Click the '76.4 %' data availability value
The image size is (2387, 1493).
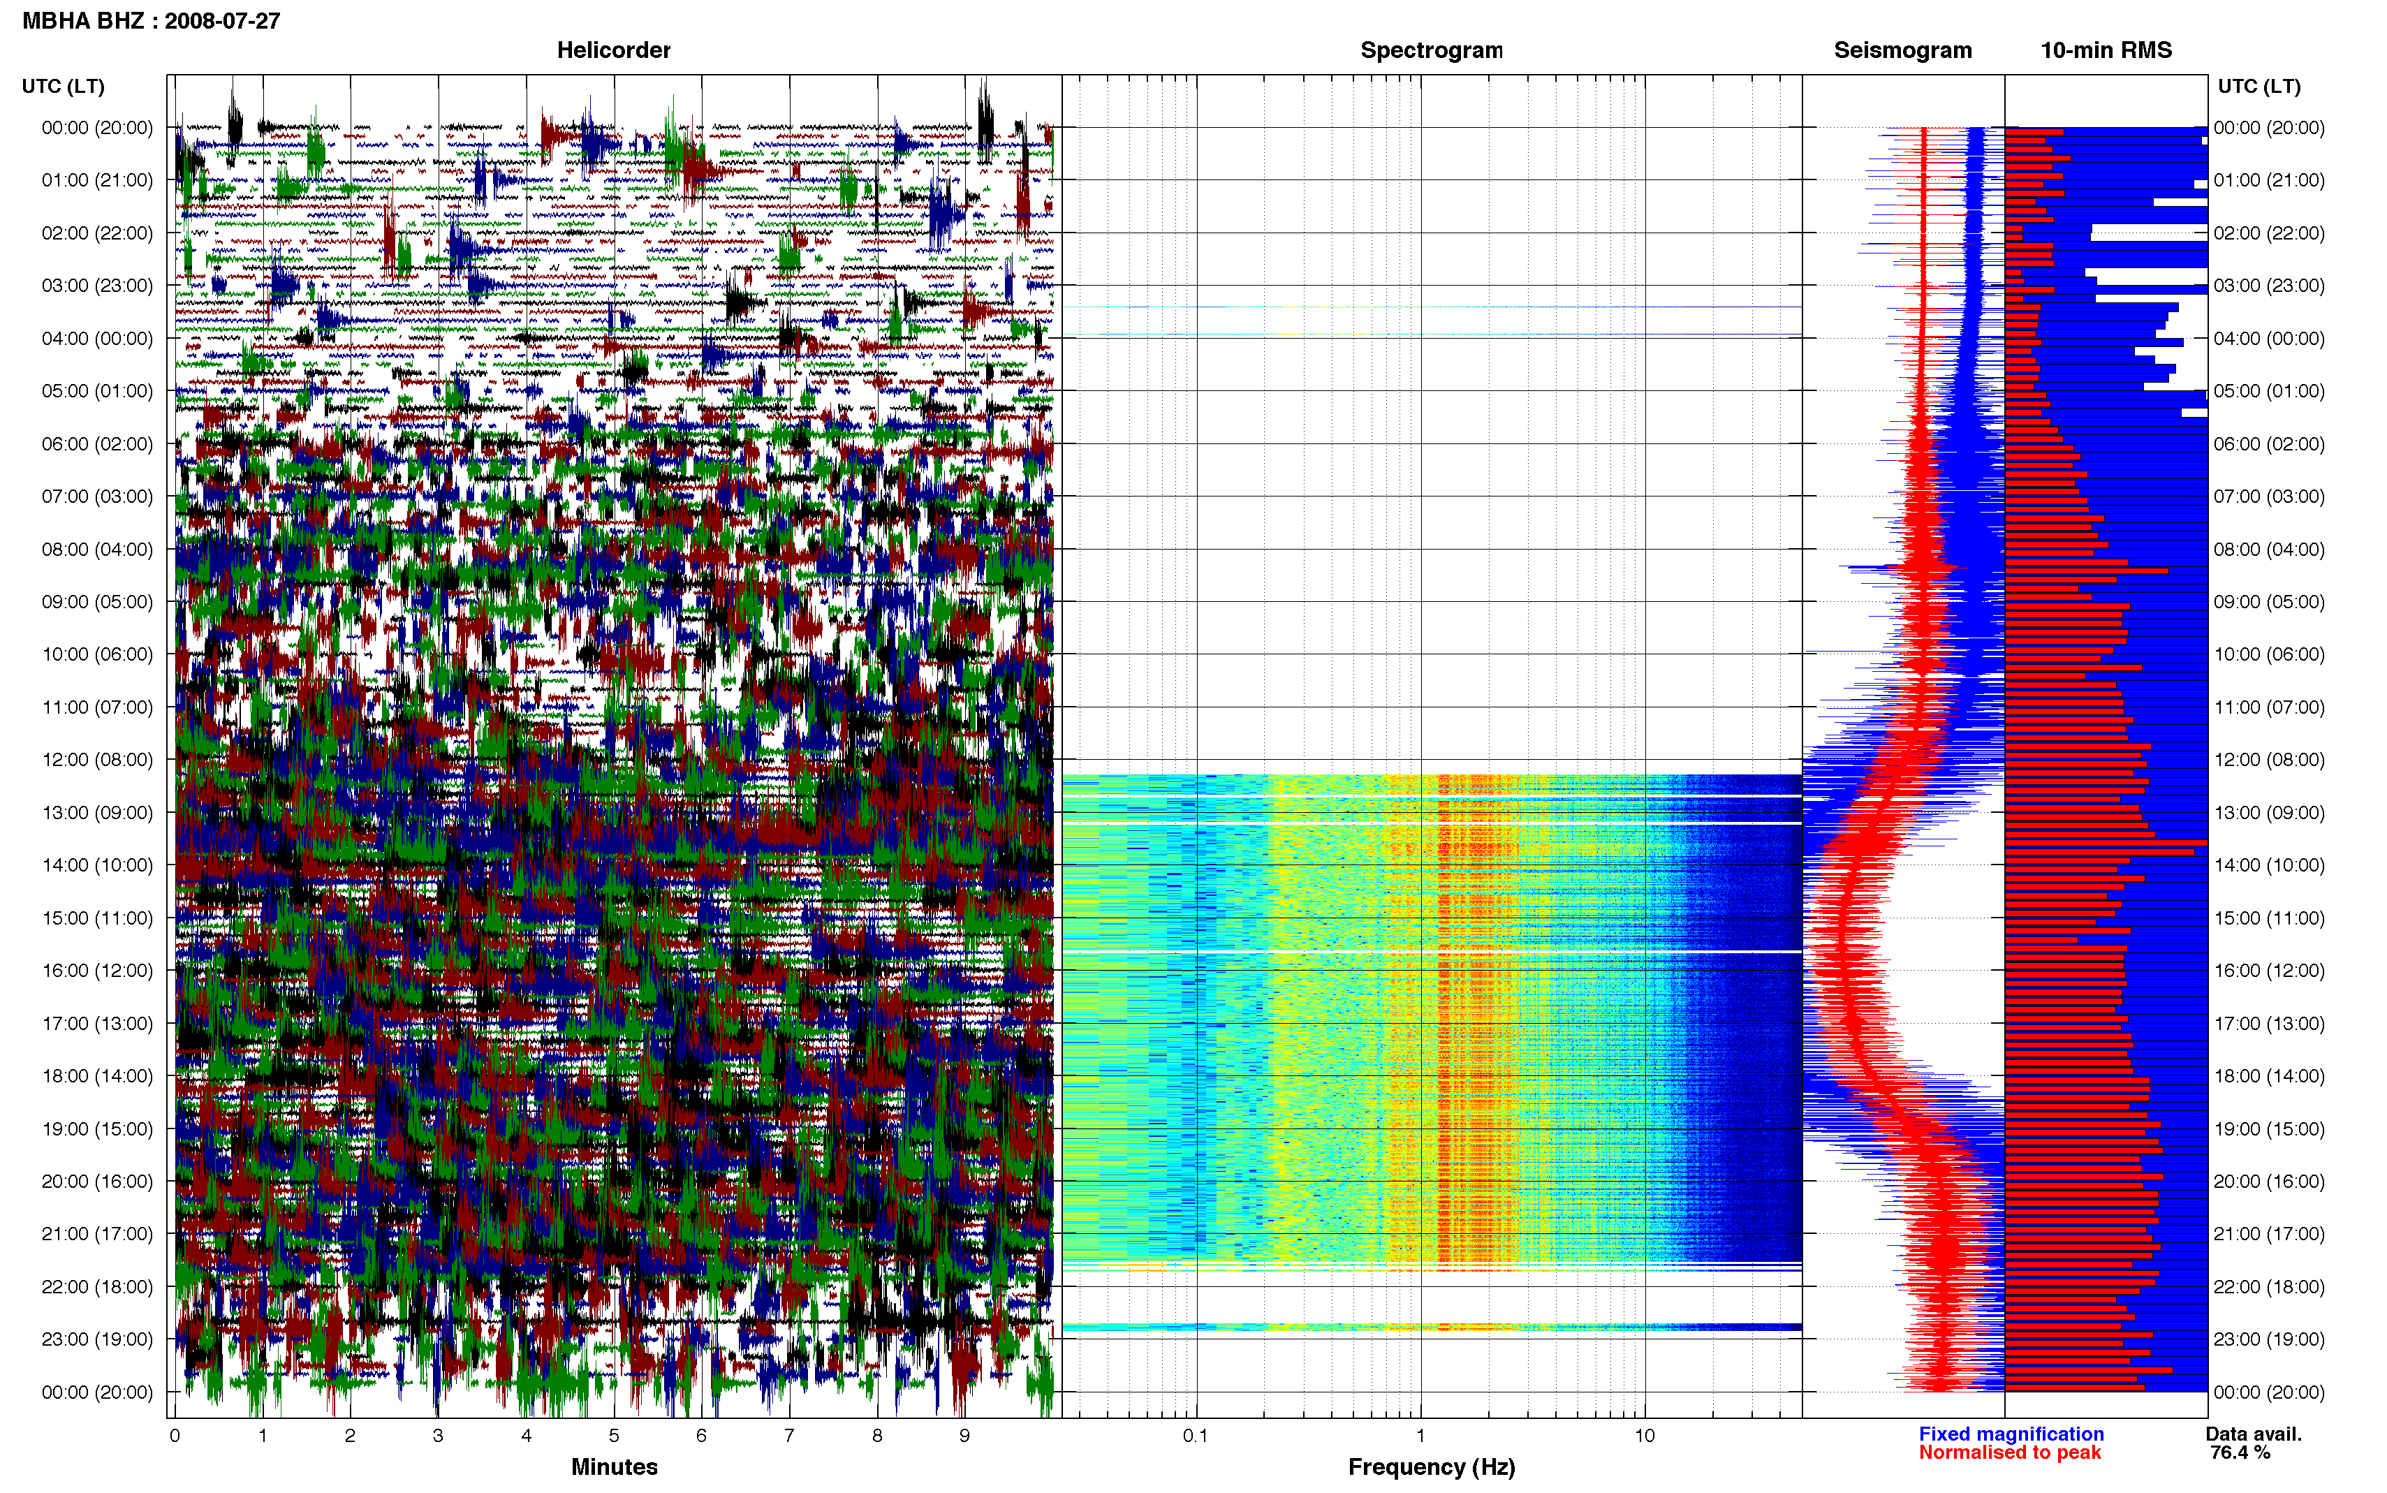(x=2240, y=1452)
